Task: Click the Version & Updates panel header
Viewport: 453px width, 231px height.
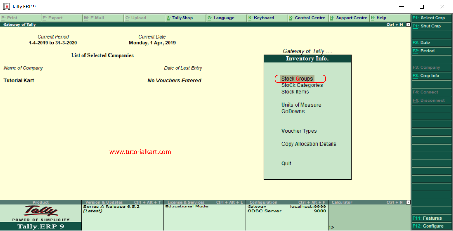Action: click(123, 202)
